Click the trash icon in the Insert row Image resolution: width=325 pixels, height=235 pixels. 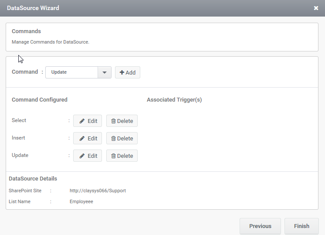[x=113, y=138]
